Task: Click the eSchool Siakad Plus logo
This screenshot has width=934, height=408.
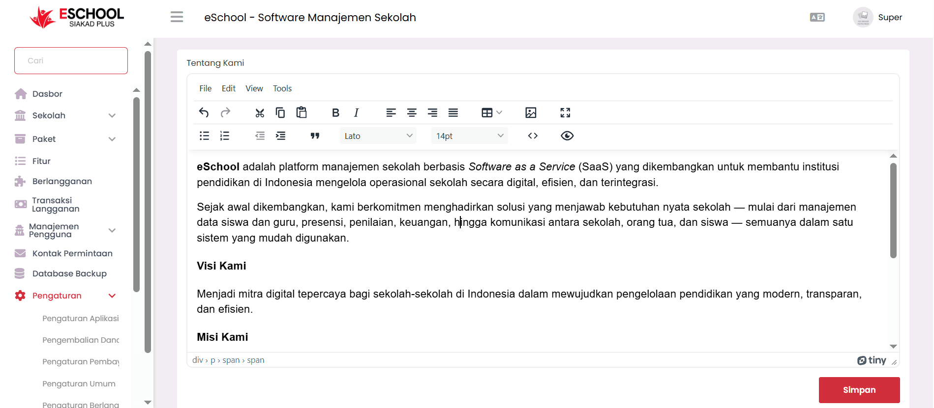Action: pos(77,18)
